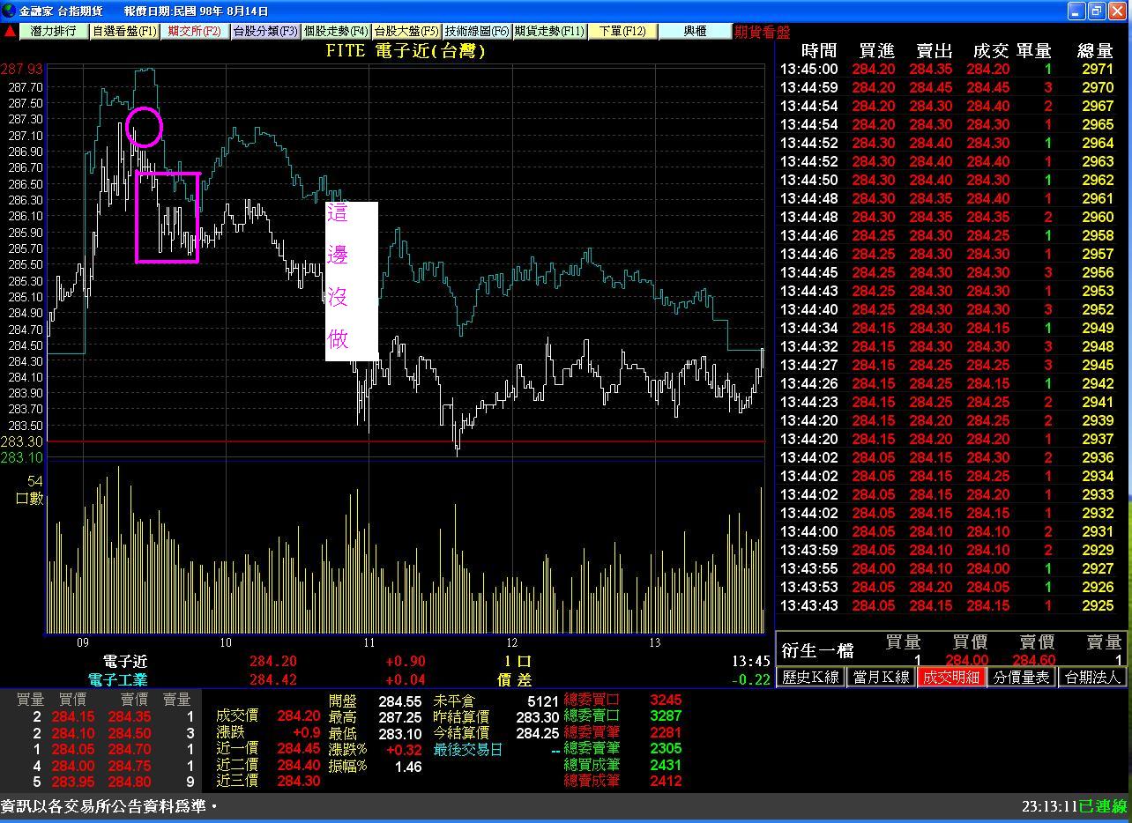The height and width of the screenshot is (823, 1132).
Task: Open 台股分類(F3) tab
Action: [x=264, y=31]
